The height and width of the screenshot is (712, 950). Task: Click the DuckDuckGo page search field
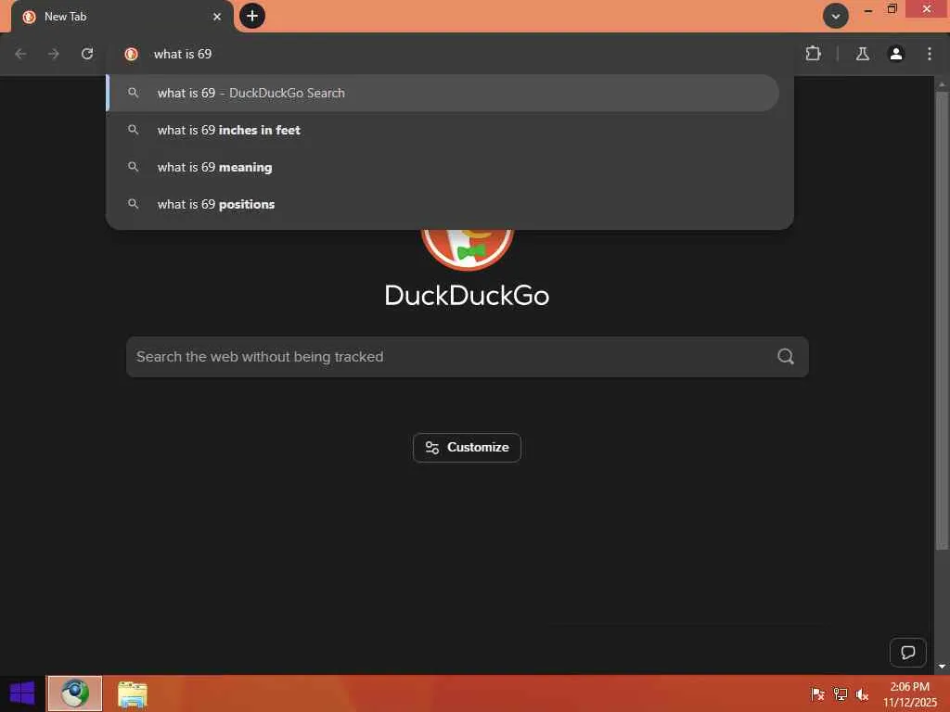coord(468,357)
